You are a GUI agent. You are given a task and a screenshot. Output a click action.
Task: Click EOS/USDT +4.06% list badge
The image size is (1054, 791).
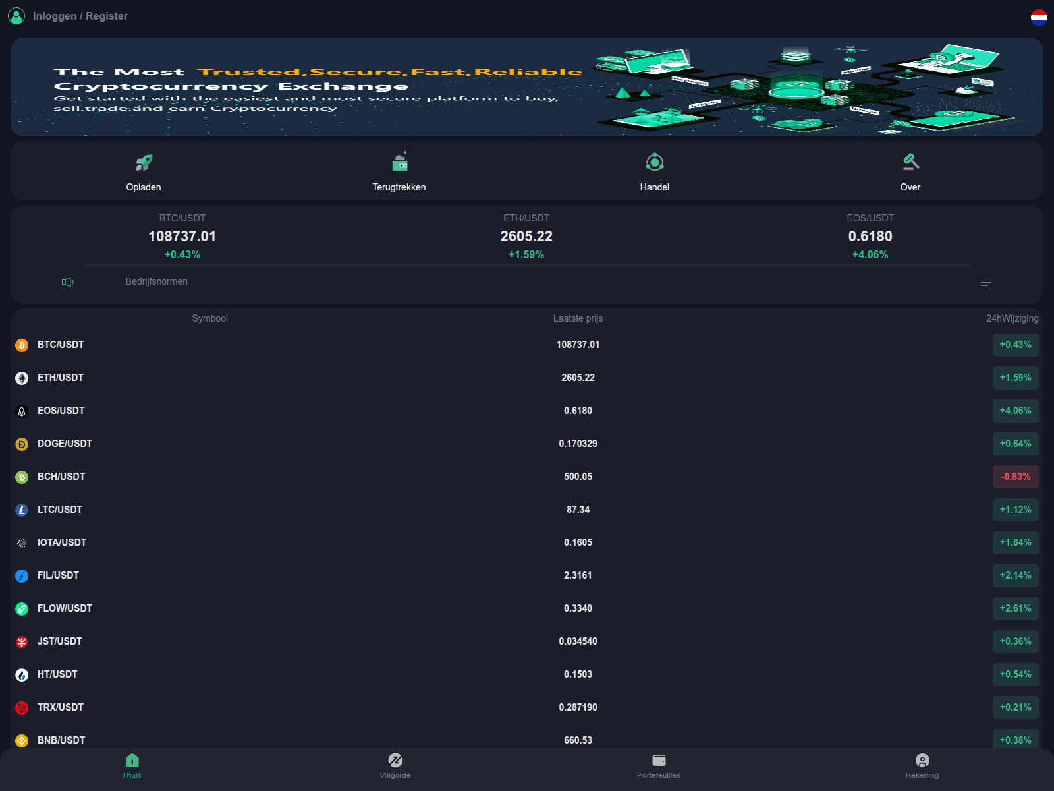(x=1016, y=411)
